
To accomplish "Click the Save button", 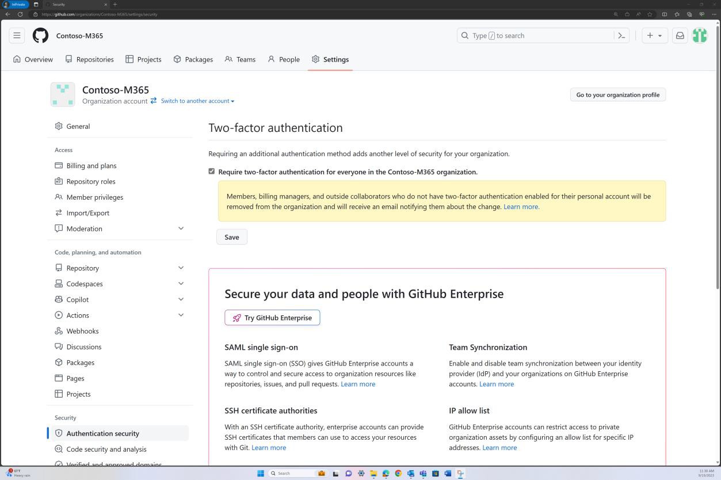I will [231, 237].
